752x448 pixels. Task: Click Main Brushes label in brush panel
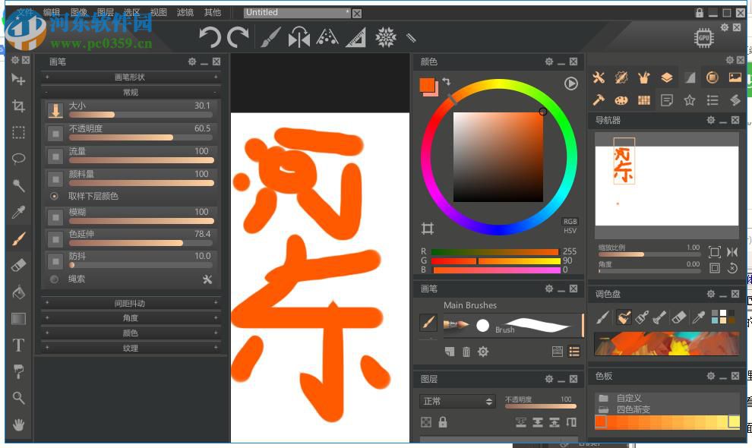[x=469, y=305]
